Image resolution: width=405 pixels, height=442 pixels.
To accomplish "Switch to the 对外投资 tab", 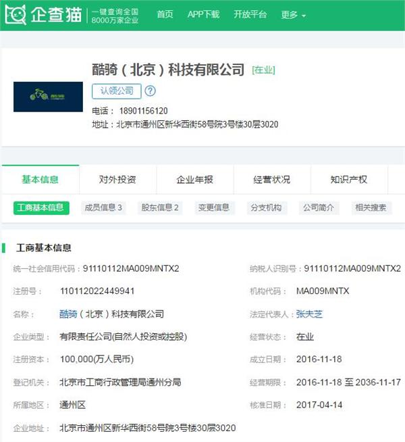I will pos(117,180).
